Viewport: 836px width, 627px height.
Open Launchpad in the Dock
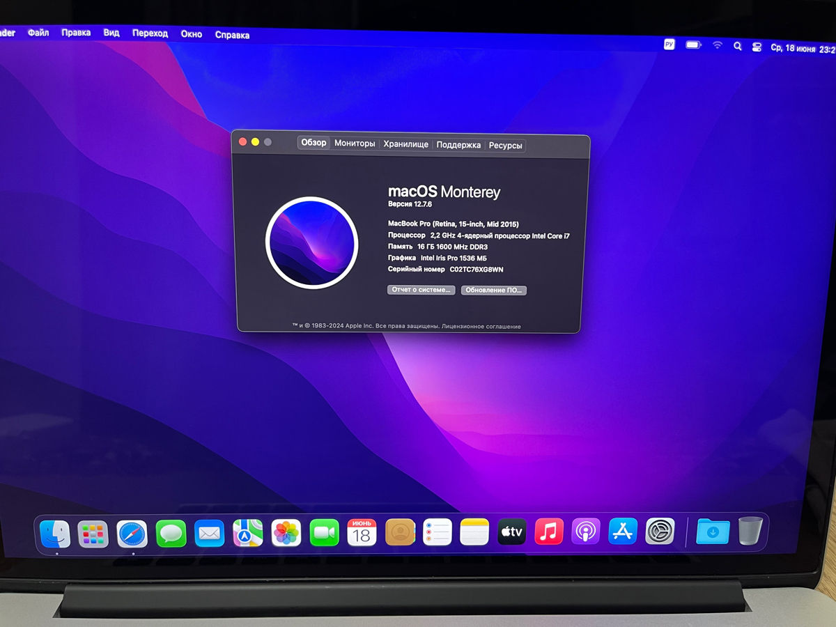93,534
